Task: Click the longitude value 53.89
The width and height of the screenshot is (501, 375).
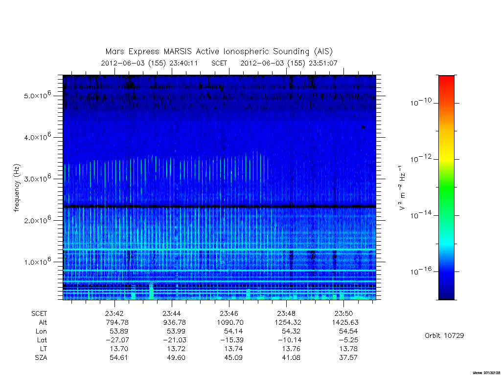Action: (x=118, y=332)
